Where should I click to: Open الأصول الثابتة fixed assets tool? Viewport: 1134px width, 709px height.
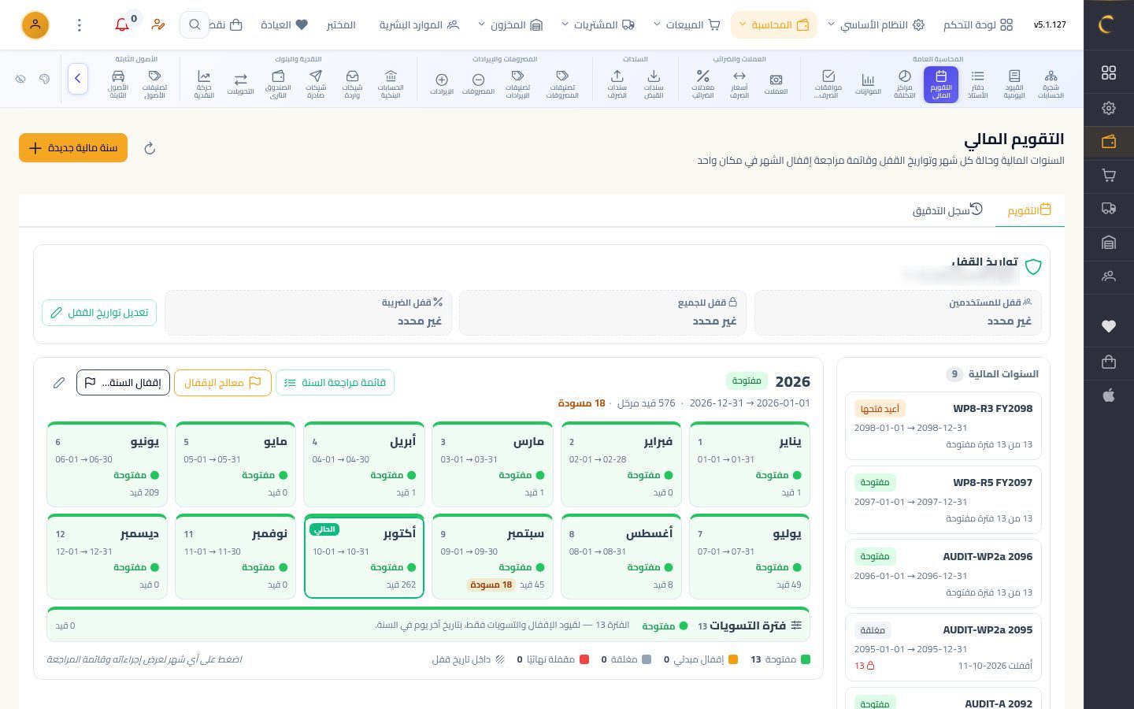[118, 84]
